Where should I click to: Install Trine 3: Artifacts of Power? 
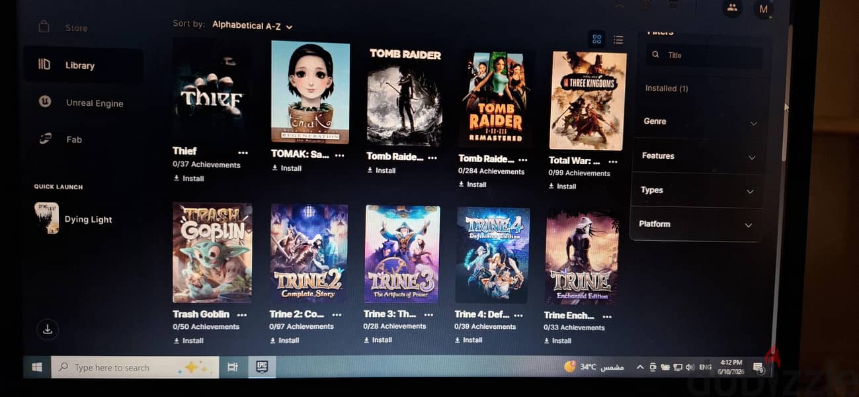tap(378, 339)
